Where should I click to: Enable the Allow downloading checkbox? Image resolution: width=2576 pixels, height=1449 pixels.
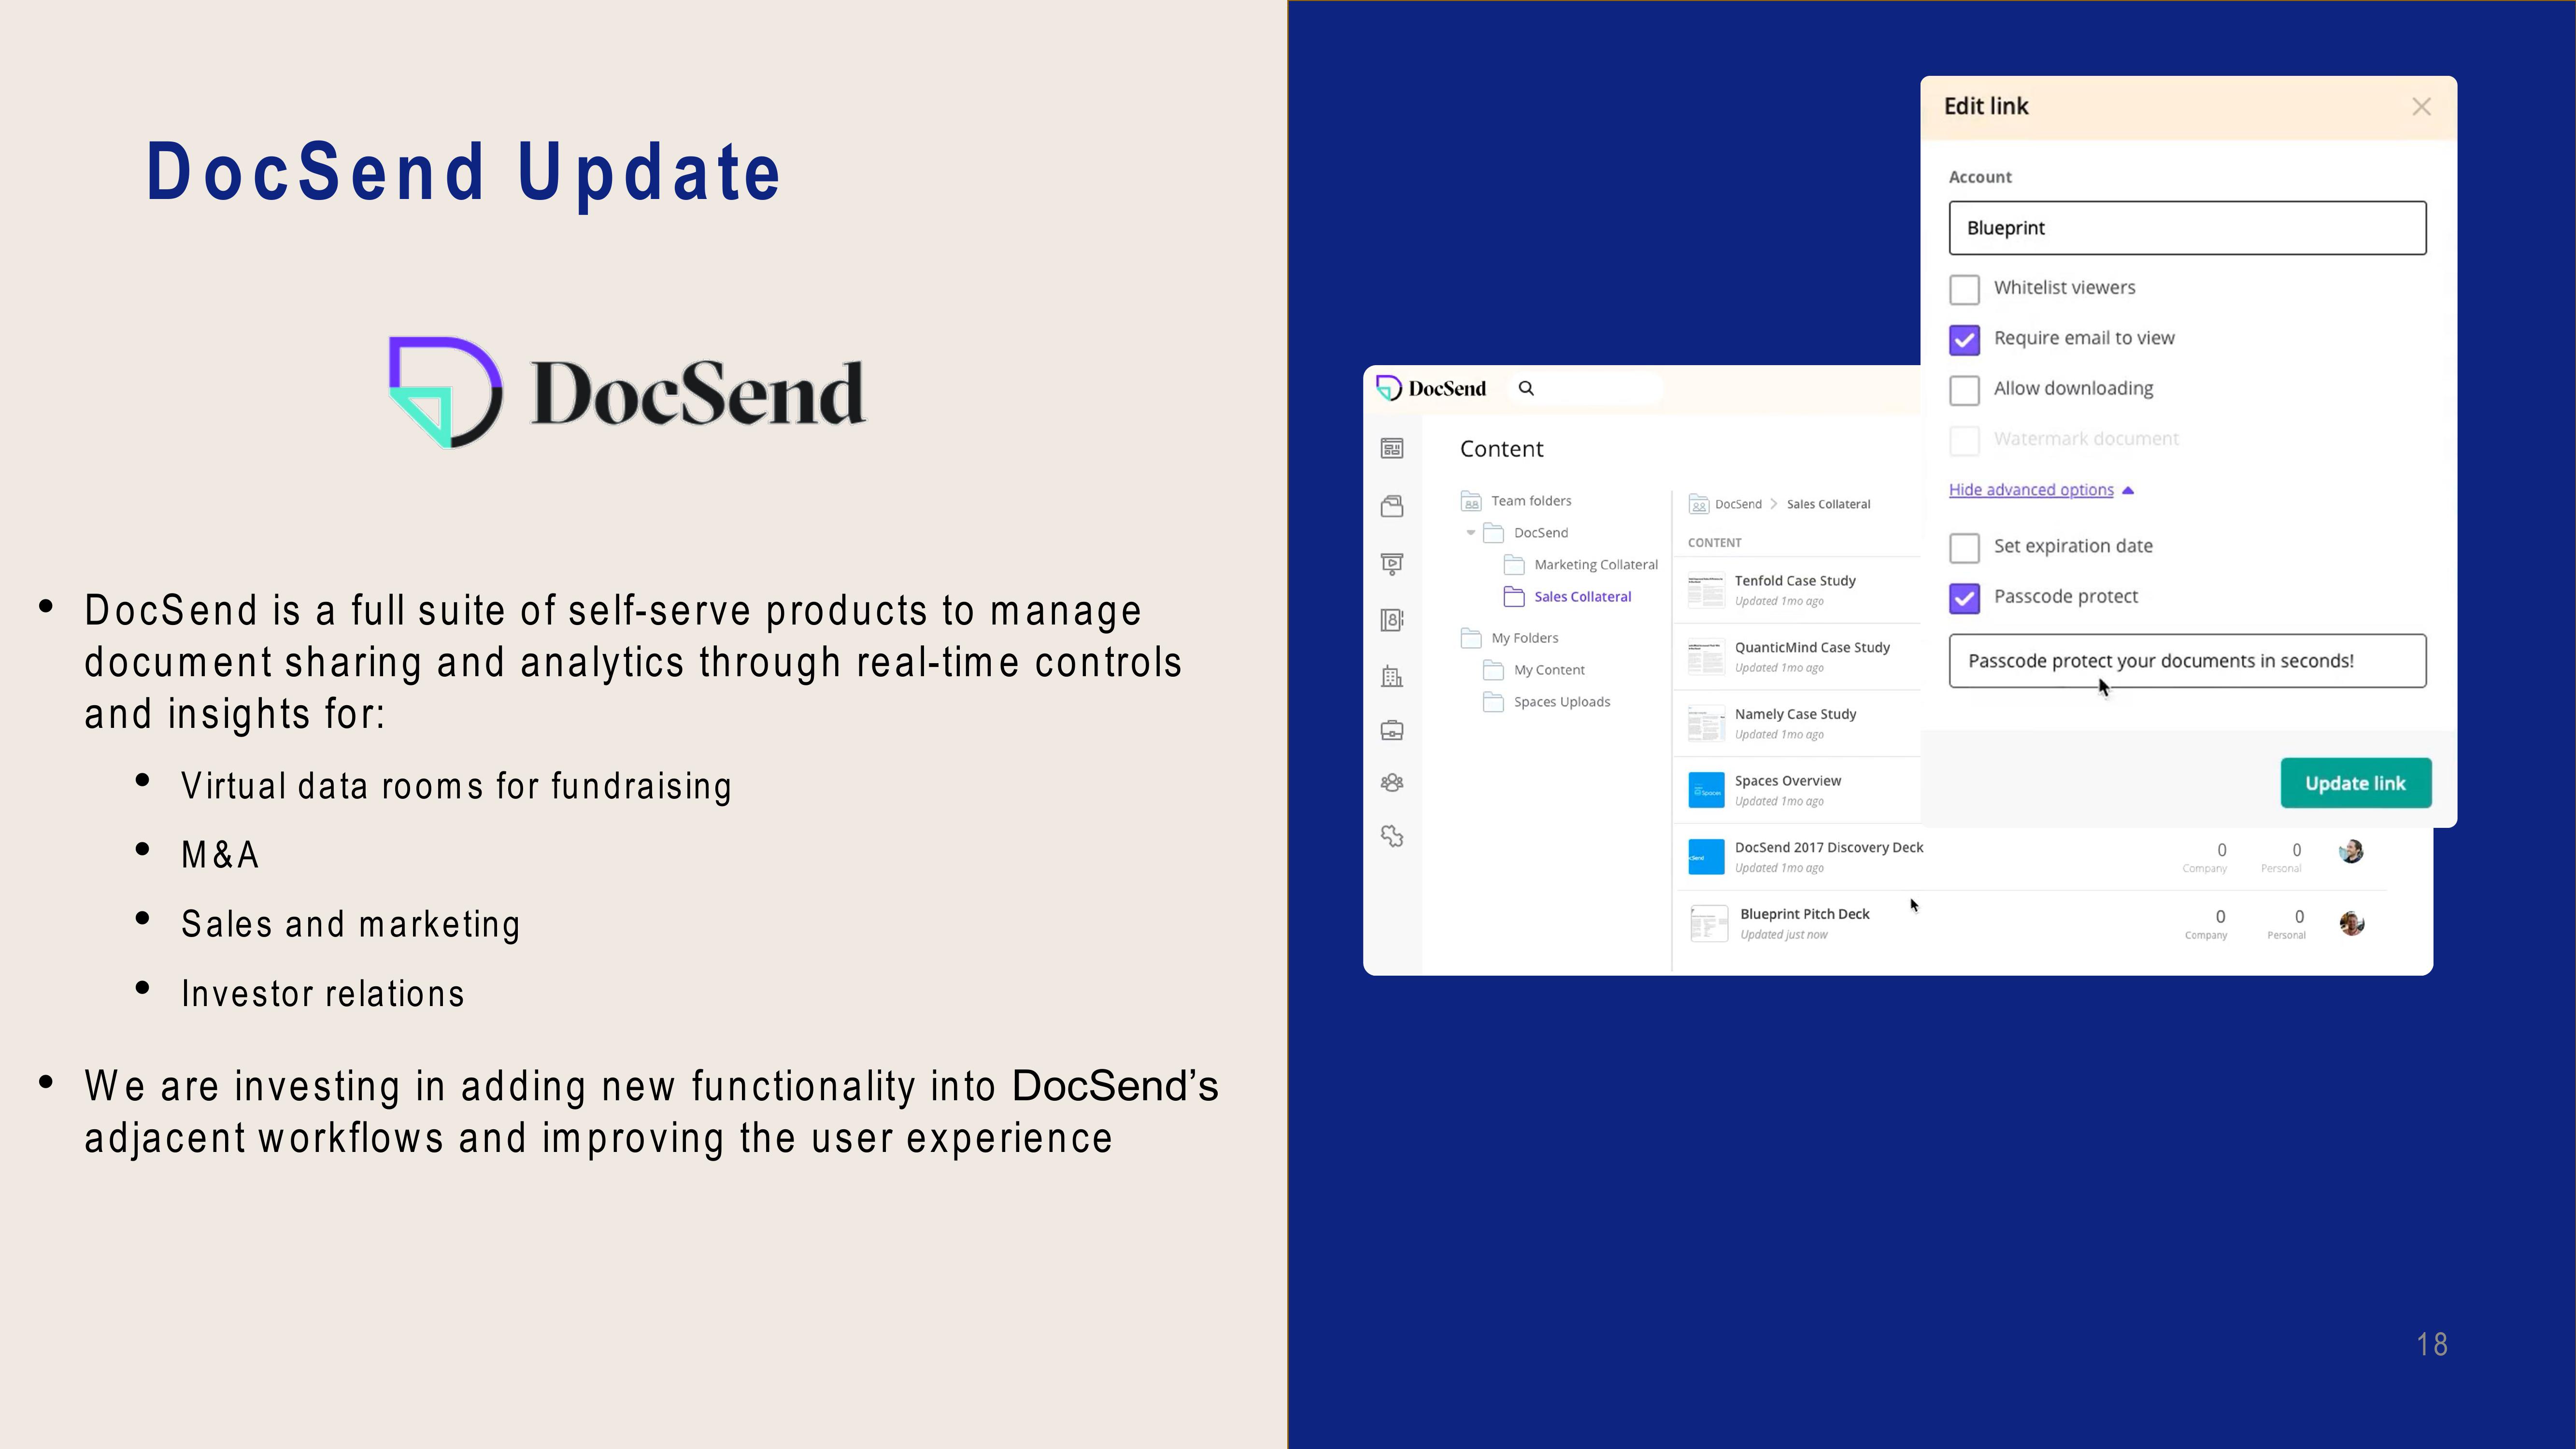pyautogui.click(x=1964, y=387)
